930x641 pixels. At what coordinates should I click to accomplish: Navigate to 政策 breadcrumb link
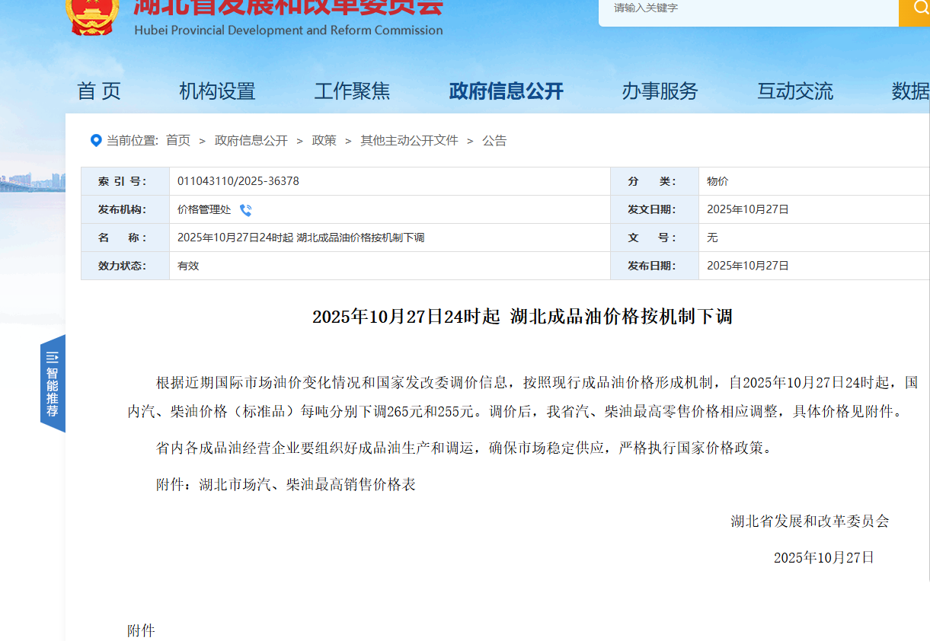[x=324, y=140]
